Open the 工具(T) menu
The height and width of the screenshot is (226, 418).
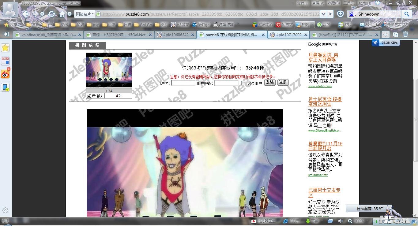349,3
